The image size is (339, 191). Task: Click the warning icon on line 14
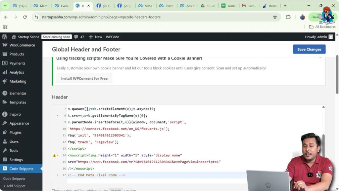pos(54,155)
